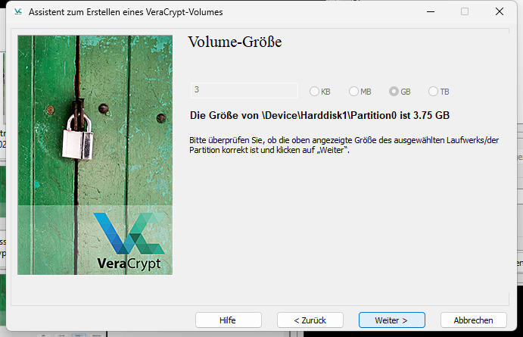Click the VeraCrypt title bar icon
This screenshot has width=523, height=337.
click(x=17, y=11)
